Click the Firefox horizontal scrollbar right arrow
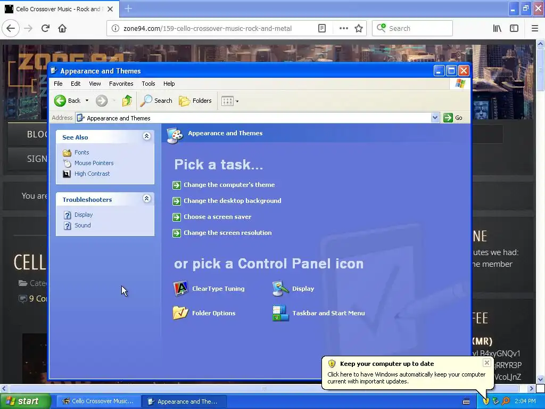Image resolution: width=545 pixels, height=409 pixels. click(x=531, y=388)
